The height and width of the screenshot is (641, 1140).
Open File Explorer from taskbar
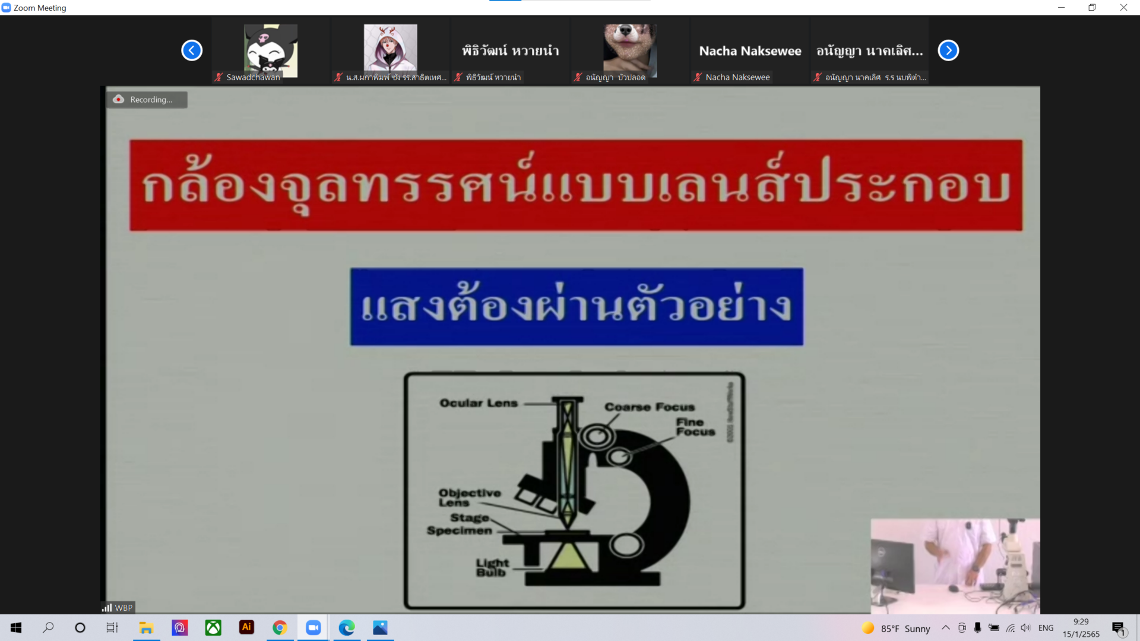[x=146, y=627]
